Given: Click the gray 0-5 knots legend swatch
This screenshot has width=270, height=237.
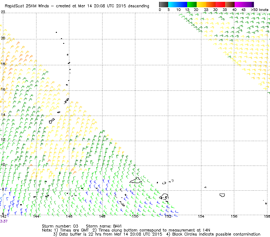Looking at the screenshot, I should tap(163, 4).
